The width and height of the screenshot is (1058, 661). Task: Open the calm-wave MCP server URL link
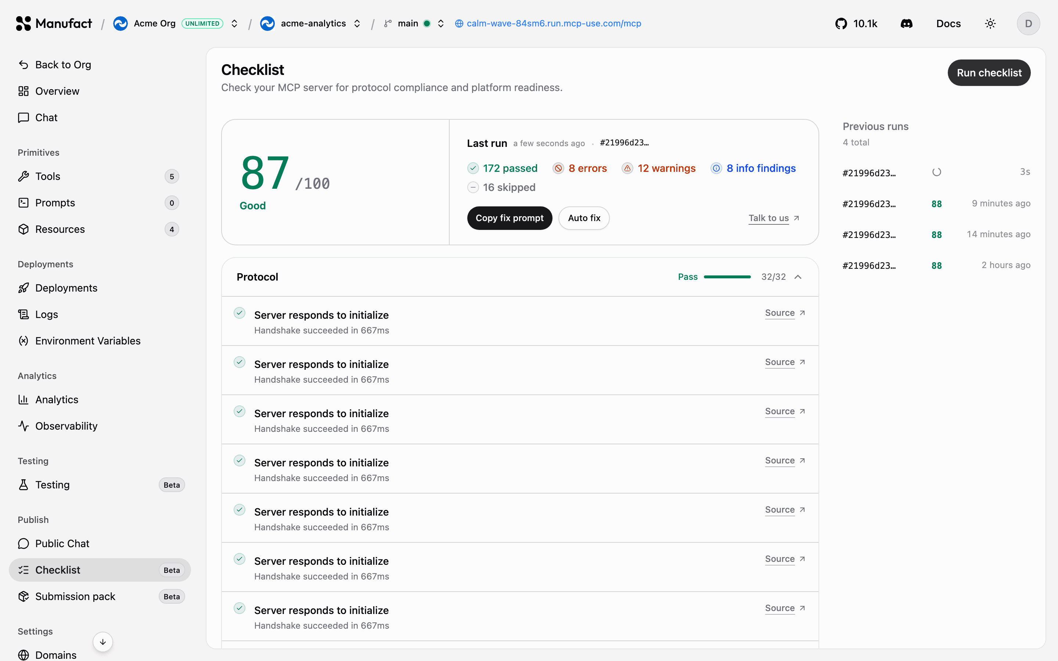[554, 24]
